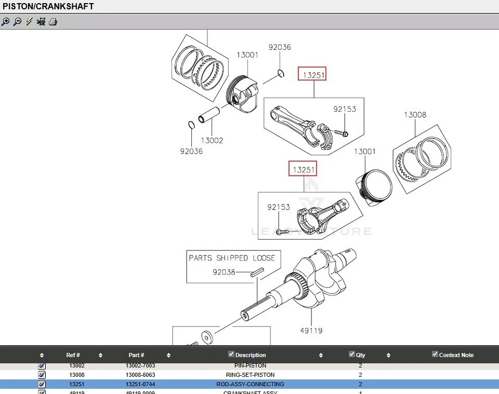Image resolution: width=499 pixels, height=394 pixels.
Task: Disable the Context Note column checkbox
Action: pos(435,354)
